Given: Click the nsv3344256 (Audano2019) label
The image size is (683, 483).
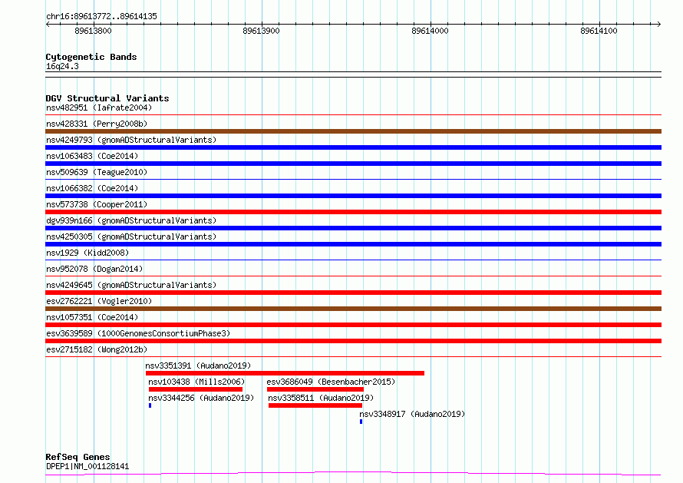Looking at the screenshot, I should coord(201,398).
